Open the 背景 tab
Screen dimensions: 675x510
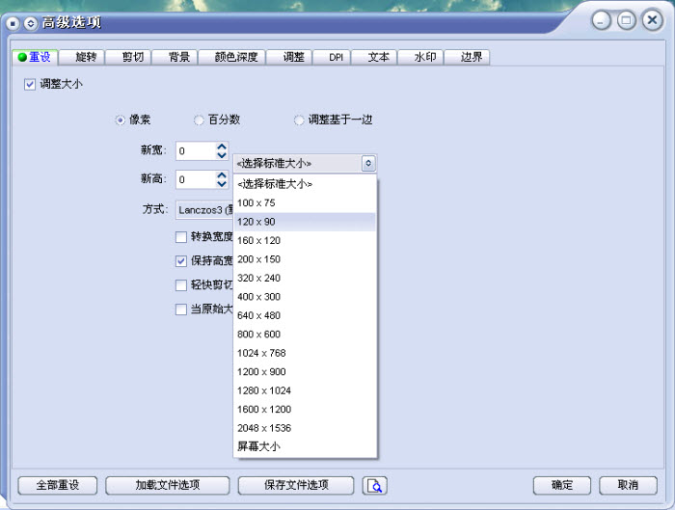[x=175, y=57]
